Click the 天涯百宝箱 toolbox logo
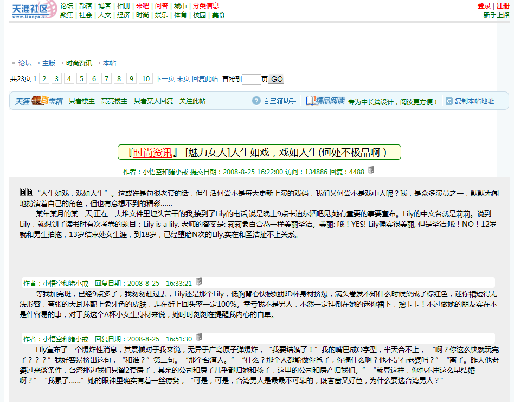Viewport: 514px width, 402px height. [38, 101]
